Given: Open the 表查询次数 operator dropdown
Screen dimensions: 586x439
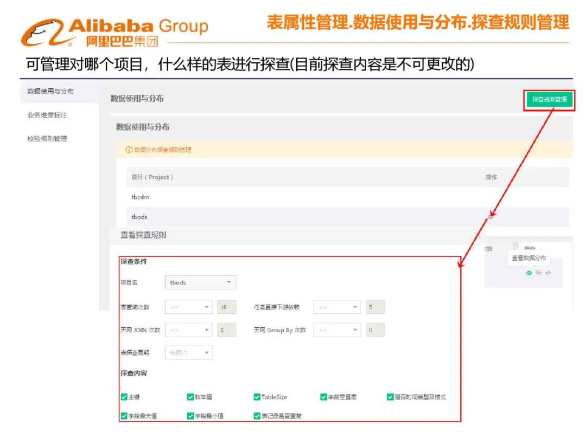Looking at the screenshot, I should tap(189, 307).
